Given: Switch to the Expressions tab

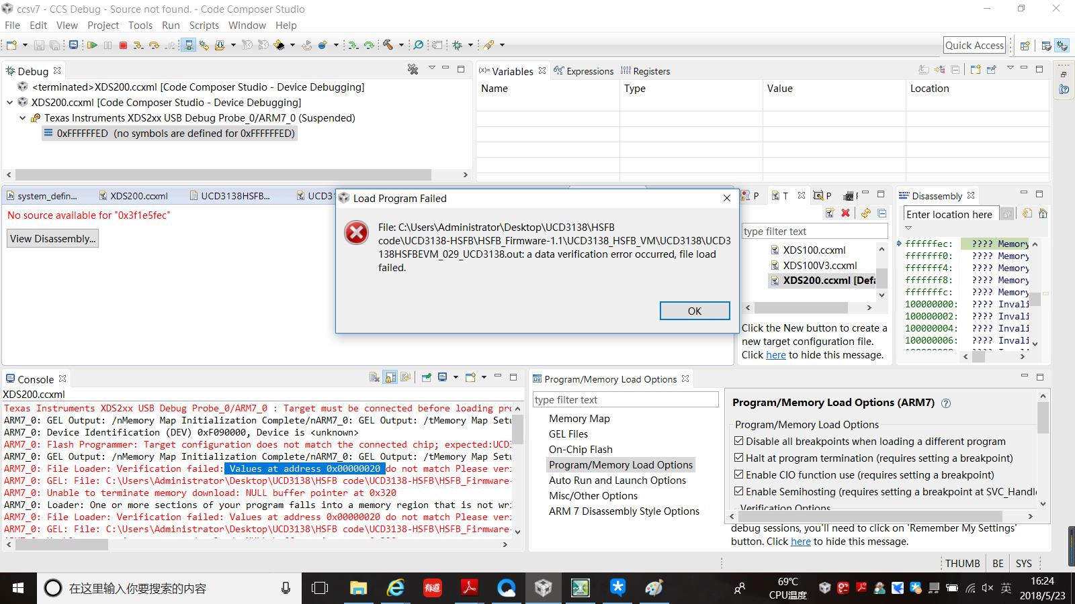Looking at the screenshot, I should tap(584, 71).
